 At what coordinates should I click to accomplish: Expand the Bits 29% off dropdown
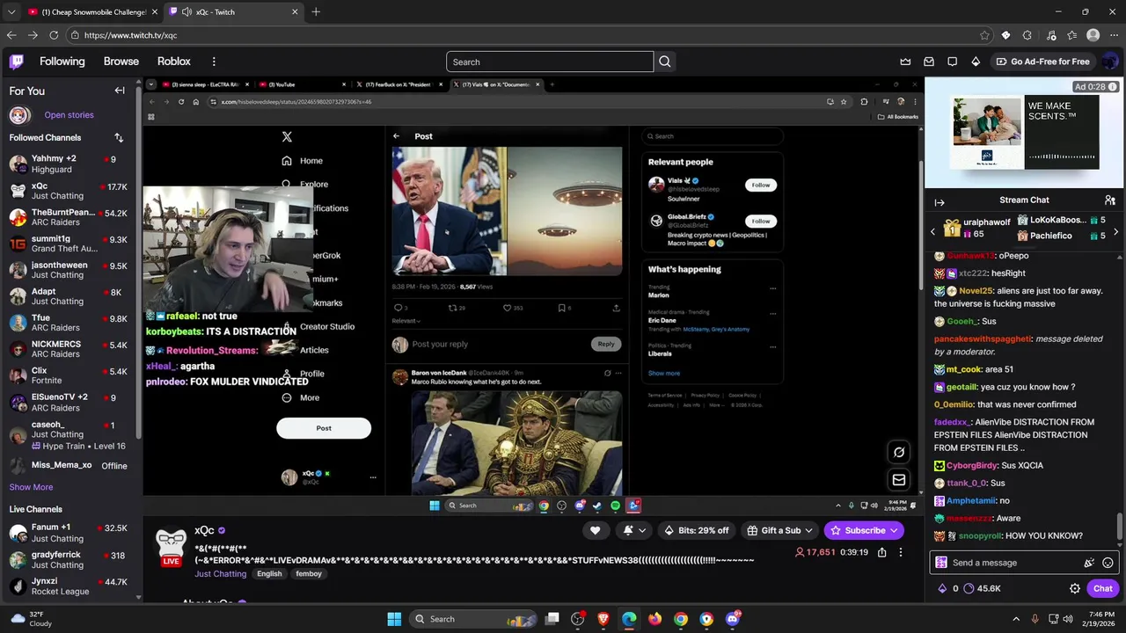pos(698,530)
